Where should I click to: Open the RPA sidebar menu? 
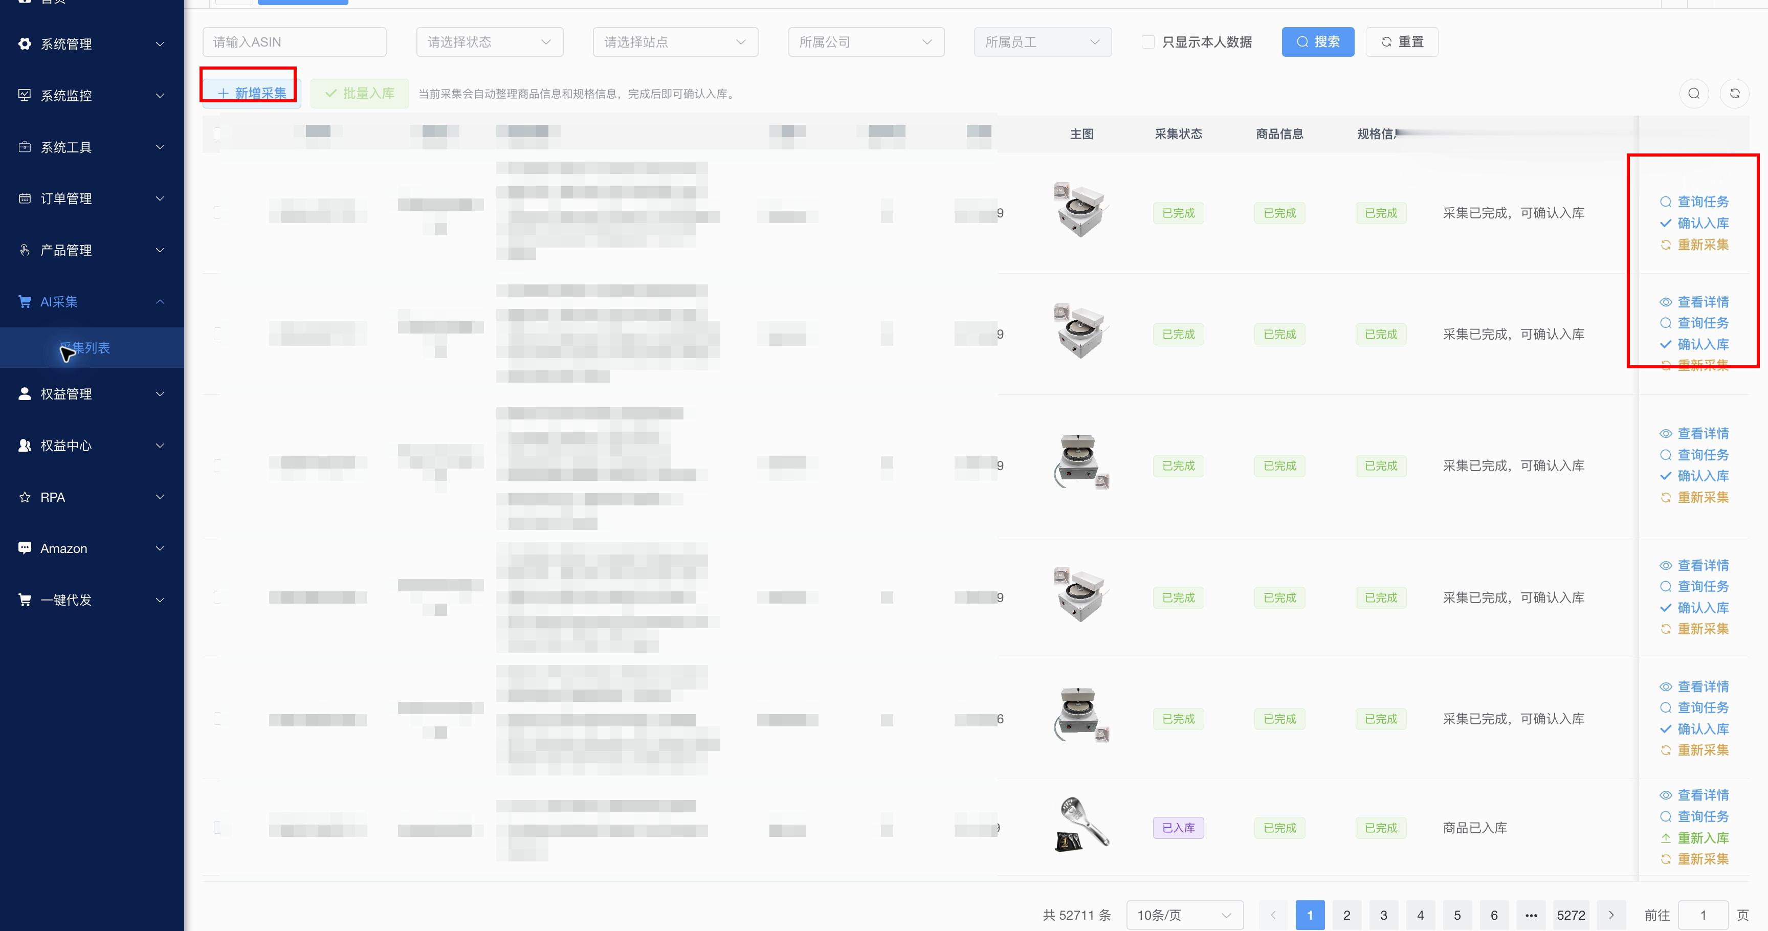(92, 497)
